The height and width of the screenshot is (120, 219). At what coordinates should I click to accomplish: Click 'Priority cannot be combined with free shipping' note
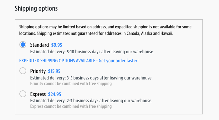click(71, 84)
